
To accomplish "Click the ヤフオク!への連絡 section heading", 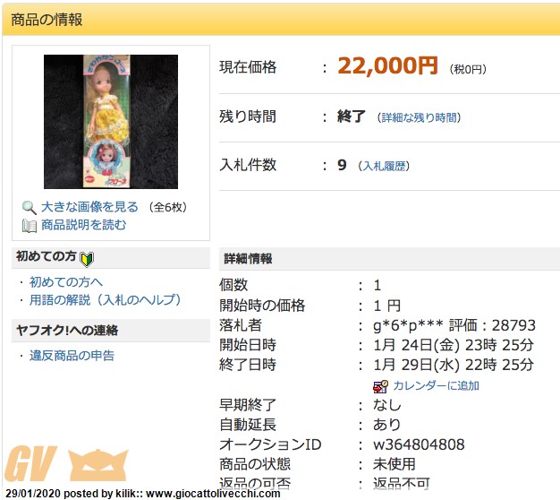I will point(67,330).
